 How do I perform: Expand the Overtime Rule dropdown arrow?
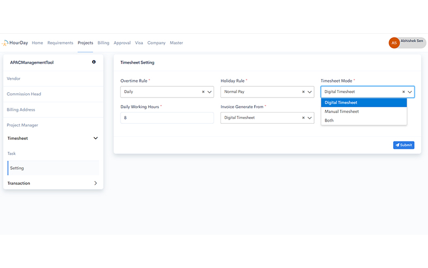209,92
